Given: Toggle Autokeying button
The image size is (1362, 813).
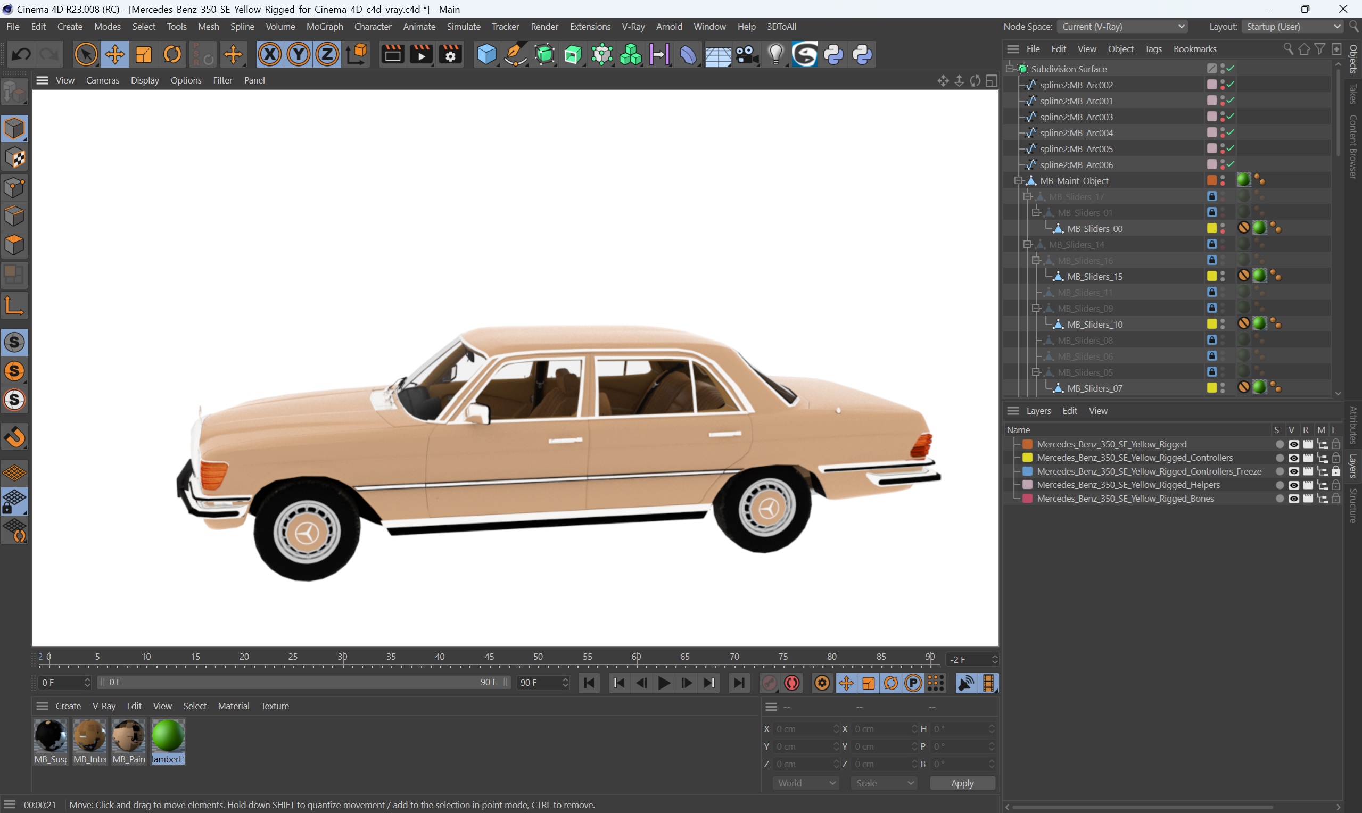Looking at the screenshot, I should point(792,683).
